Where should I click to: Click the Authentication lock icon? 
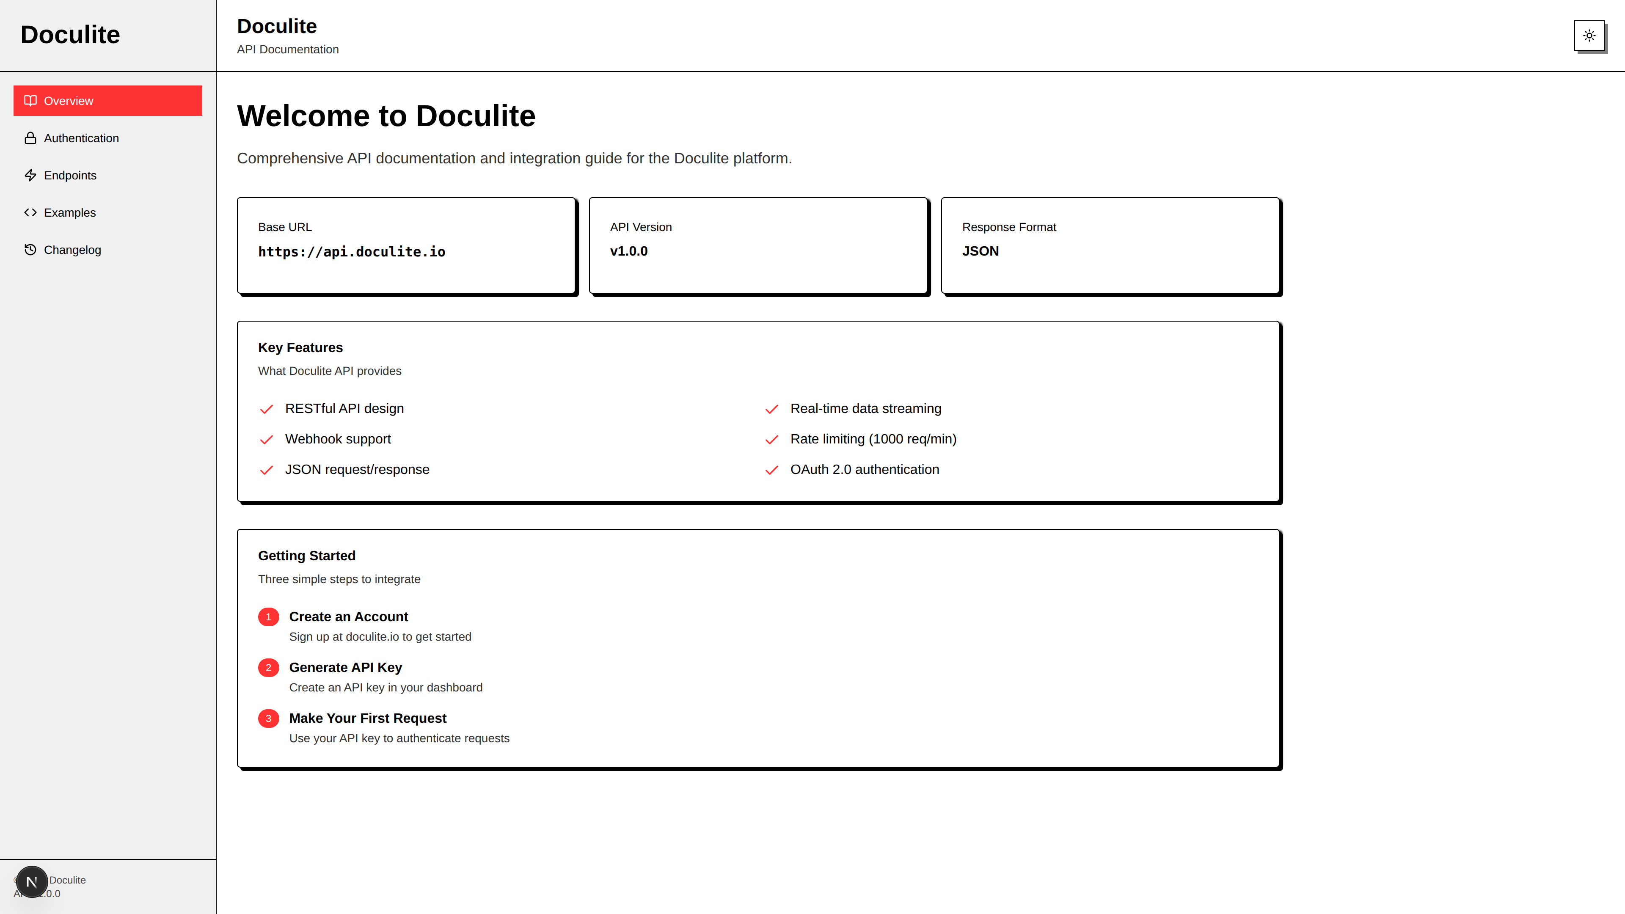tap(30, 138)
